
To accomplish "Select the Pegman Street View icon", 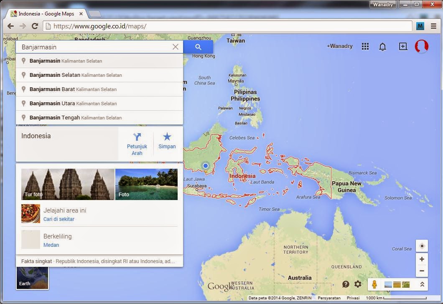I will click(x=375, y=284).
